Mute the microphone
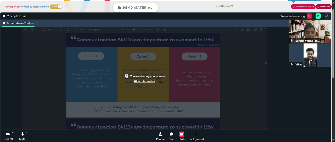Viewport: 335px width, 142px height. tap(22, 136)
